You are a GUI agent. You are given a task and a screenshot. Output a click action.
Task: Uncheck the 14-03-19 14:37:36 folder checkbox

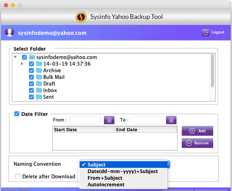[x=31, y=64]
